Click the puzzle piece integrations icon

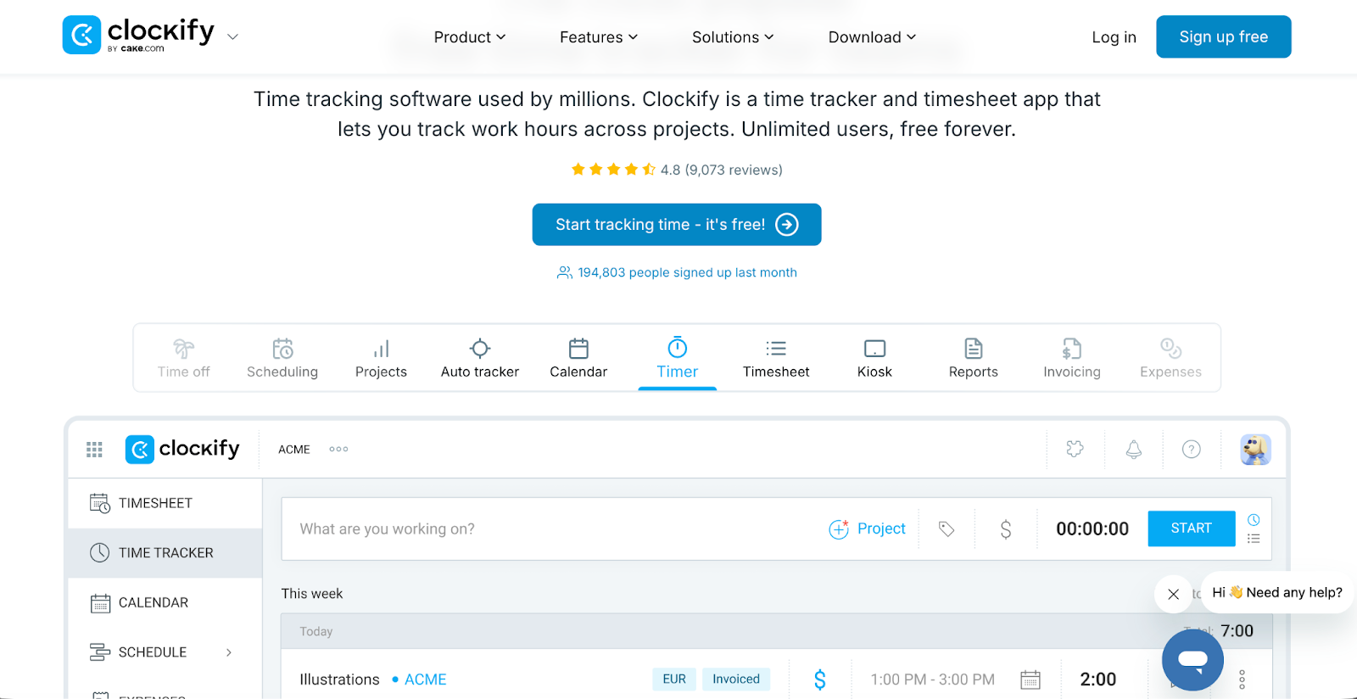point(1075,450)
